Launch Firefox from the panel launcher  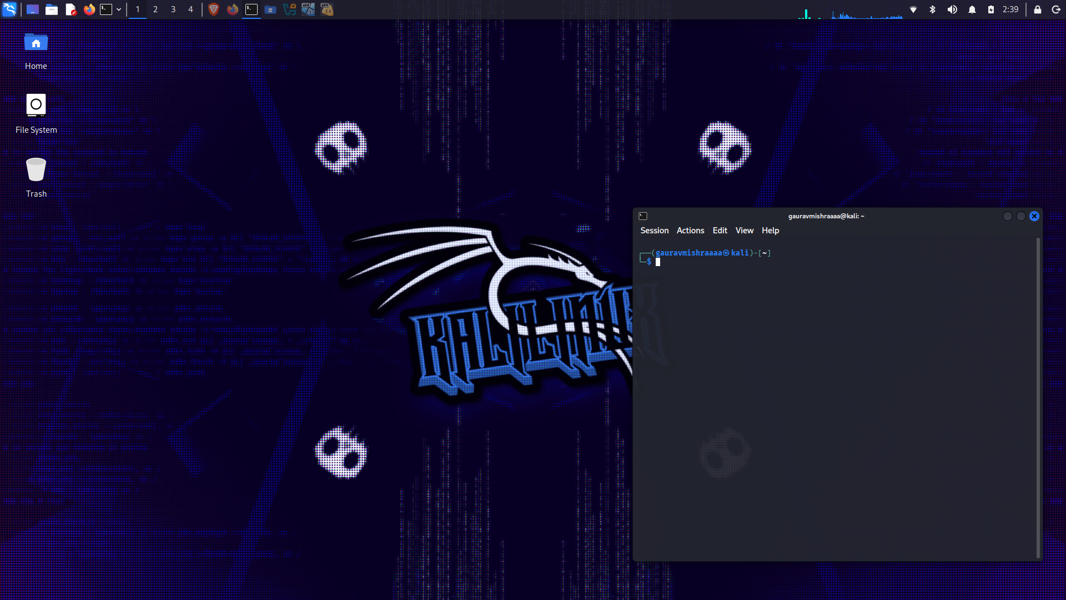[89, 9]
